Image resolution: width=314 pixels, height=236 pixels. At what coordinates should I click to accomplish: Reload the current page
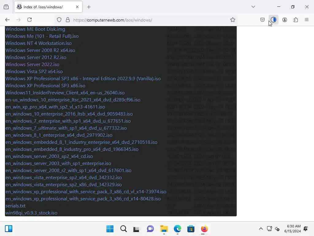(29, 20)
